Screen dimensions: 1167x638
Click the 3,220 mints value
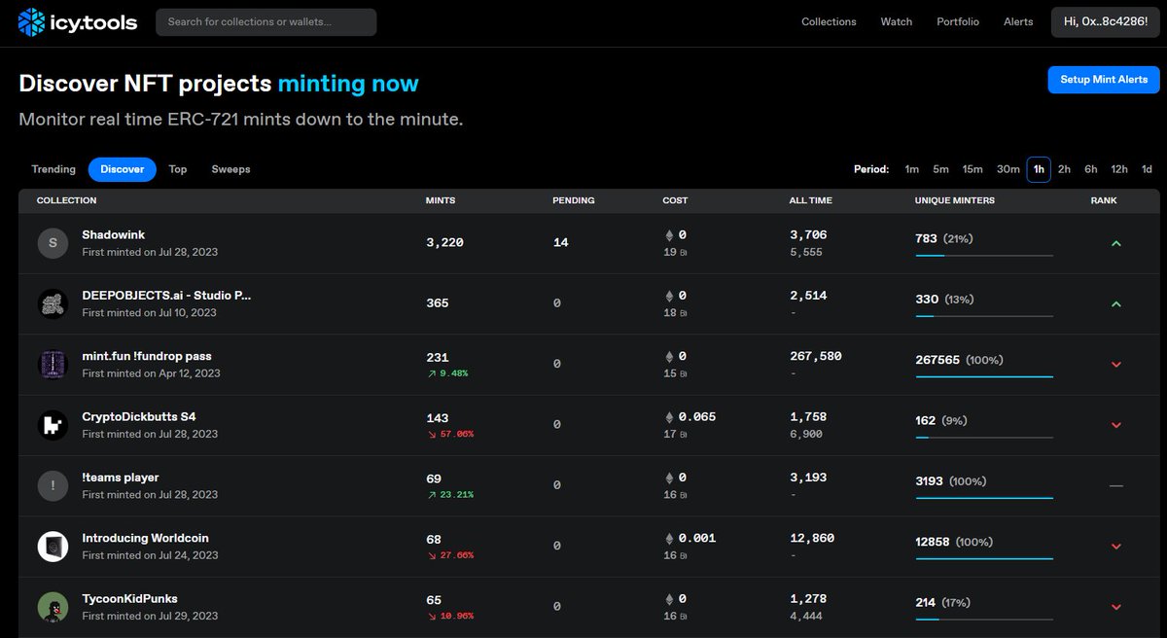pyautogui.click(x=444, y=243)
